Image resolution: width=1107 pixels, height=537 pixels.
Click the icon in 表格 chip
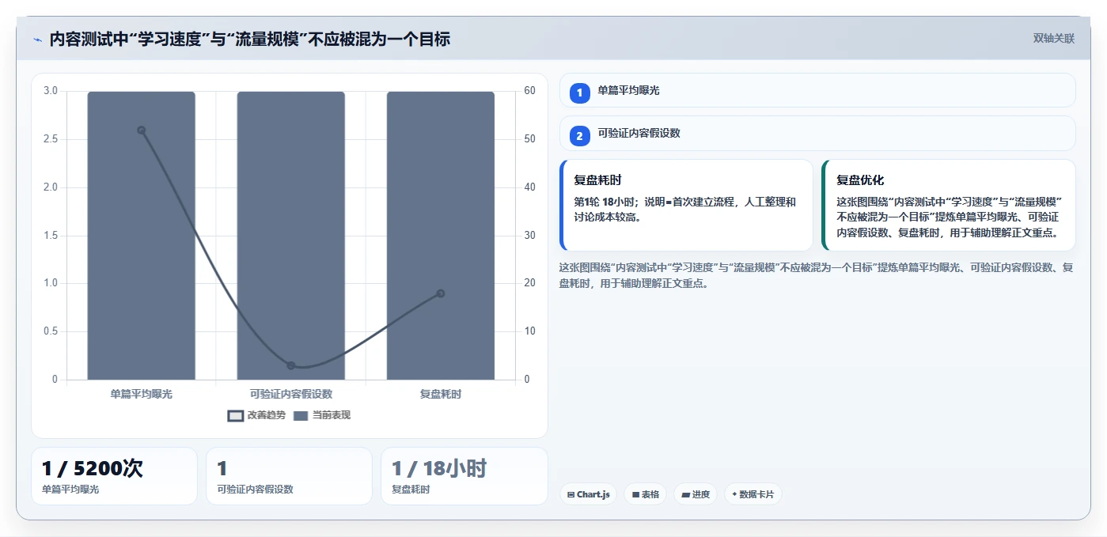click(x=635, y=494)
